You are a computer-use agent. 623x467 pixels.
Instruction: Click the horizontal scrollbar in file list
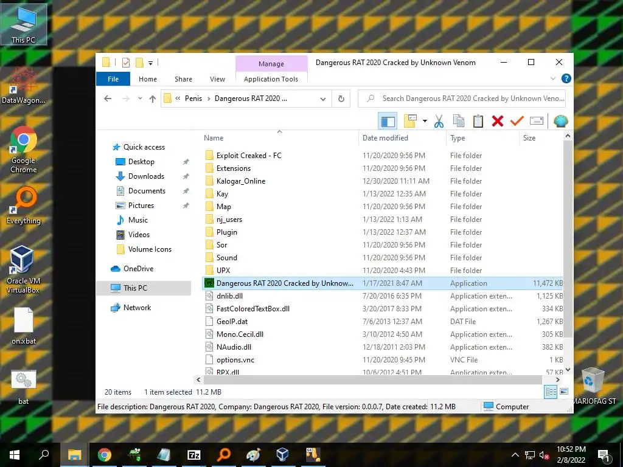(372, 379)
